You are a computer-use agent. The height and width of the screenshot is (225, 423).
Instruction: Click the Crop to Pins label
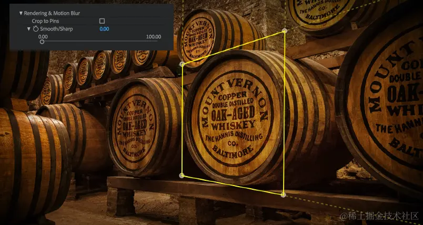45,21
